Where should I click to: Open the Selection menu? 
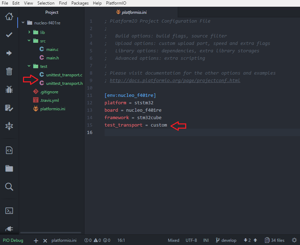(x=46, y=3)
